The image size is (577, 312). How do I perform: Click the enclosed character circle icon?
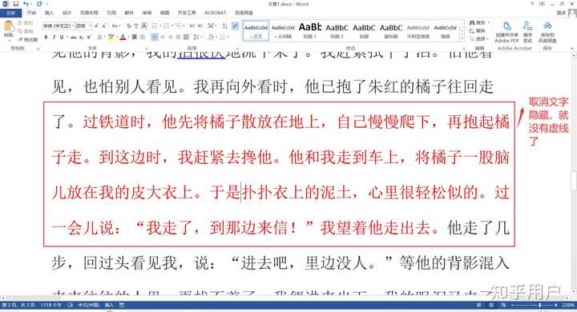[143, 37]
